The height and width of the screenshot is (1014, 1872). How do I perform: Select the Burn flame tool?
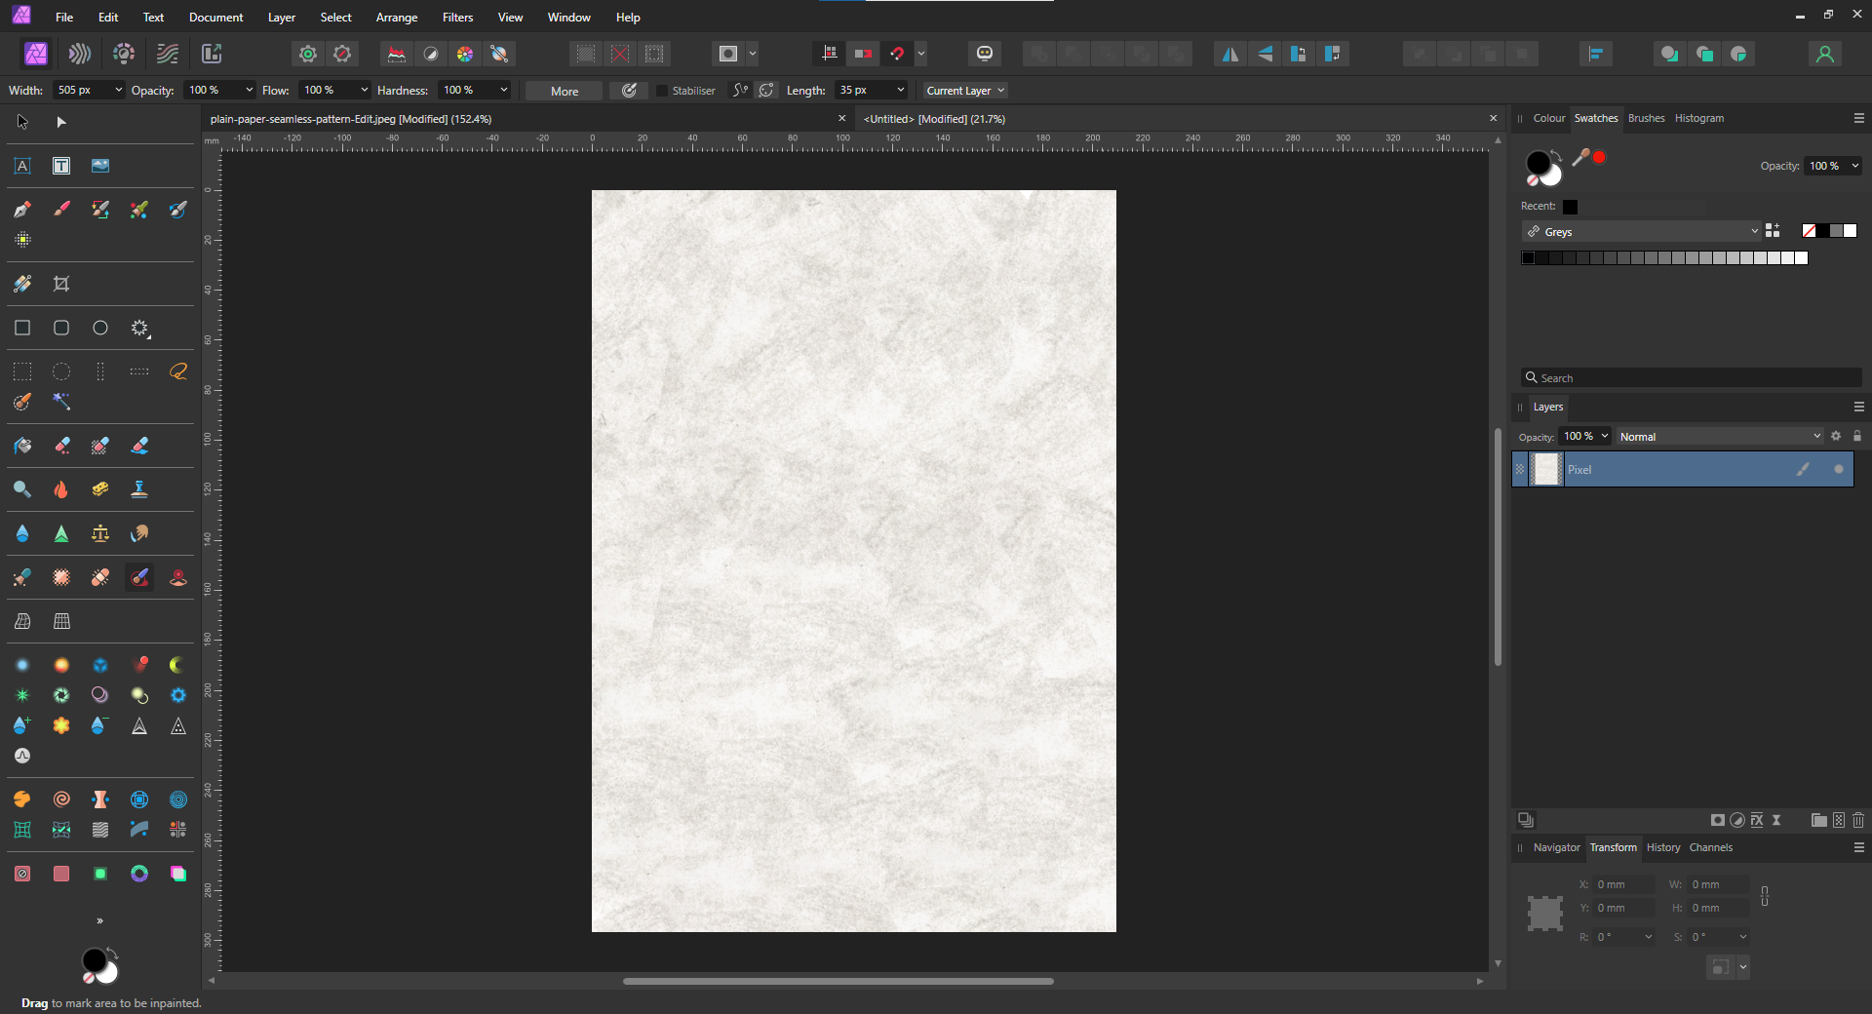coord(61,489)
